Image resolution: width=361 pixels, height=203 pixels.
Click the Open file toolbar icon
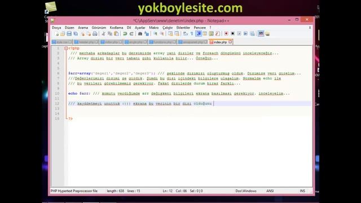(63, 34)
